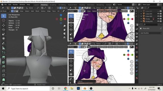163x91 pixels.
Task: Select the Knife tool
Action: click(x=4, y=75)
